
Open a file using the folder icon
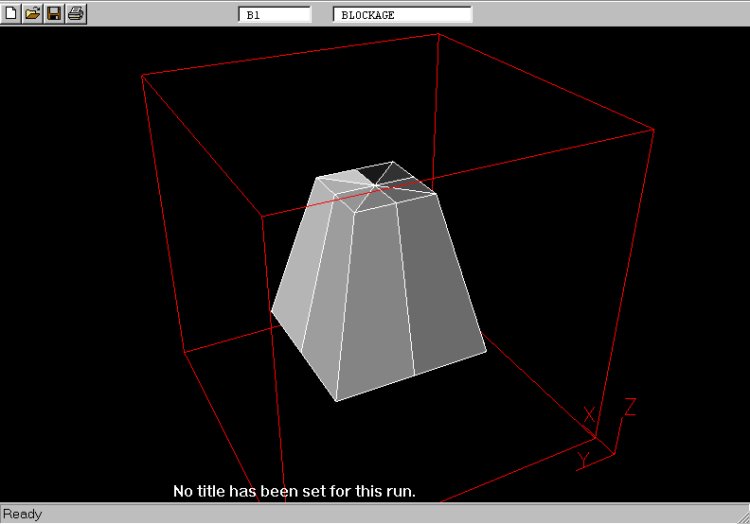33,13
